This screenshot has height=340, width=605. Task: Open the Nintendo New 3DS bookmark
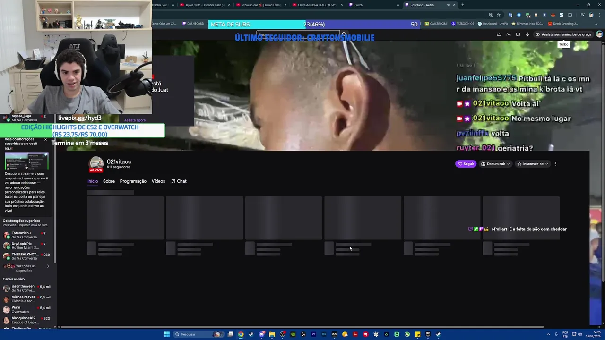coord(527,24)
